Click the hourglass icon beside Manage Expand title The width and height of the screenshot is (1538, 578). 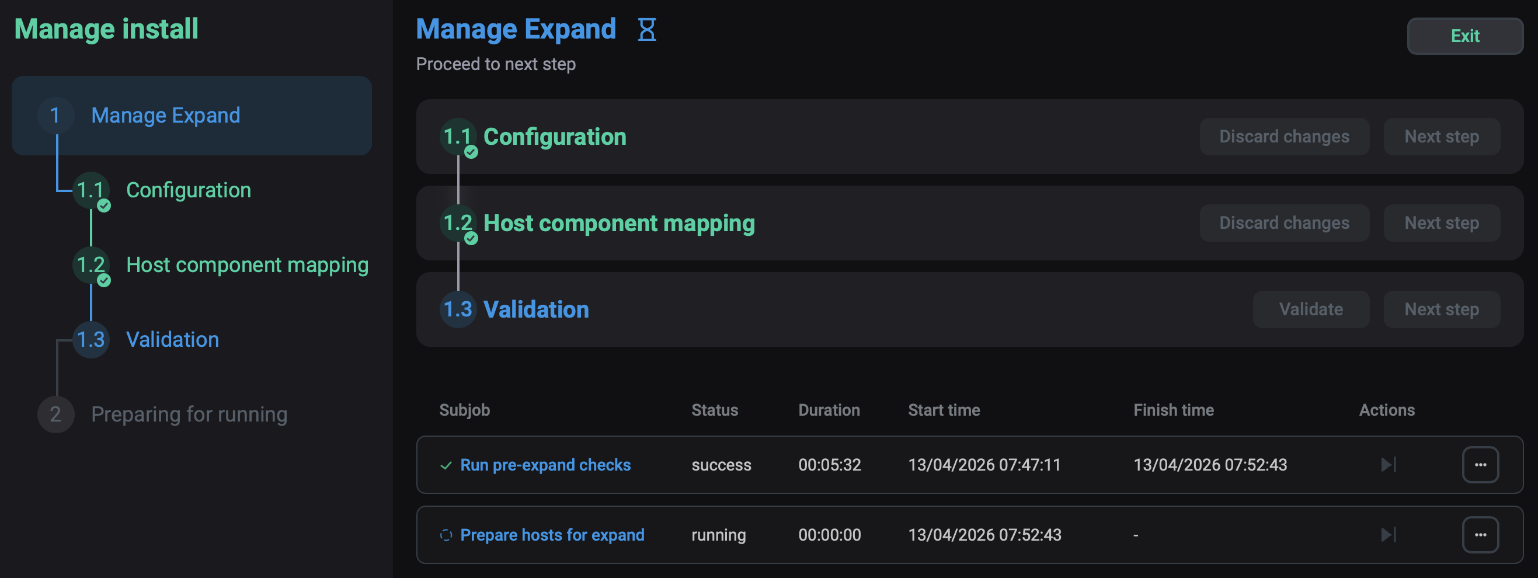point(646,29)
